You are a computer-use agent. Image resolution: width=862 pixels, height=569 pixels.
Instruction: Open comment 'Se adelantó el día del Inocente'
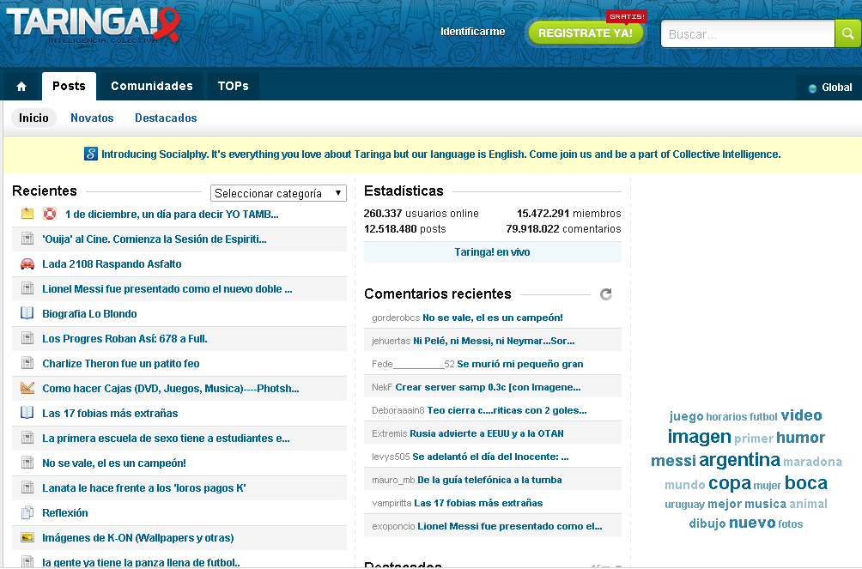click(490, 457)
